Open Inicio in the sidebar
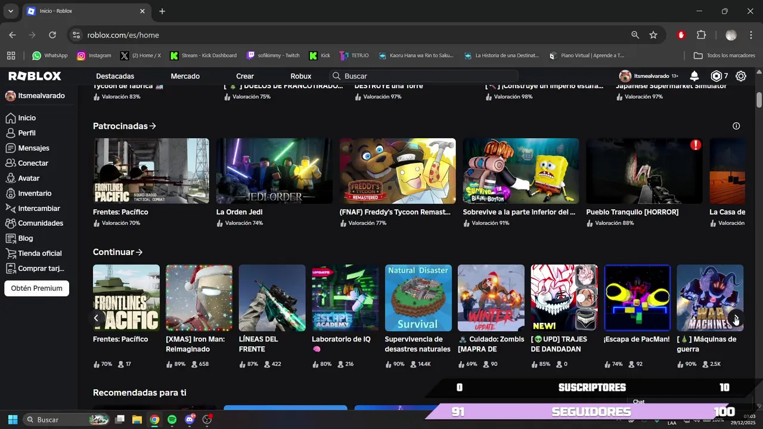The height and width of the screenshot is (429, 763). click(x=27, y=118)
